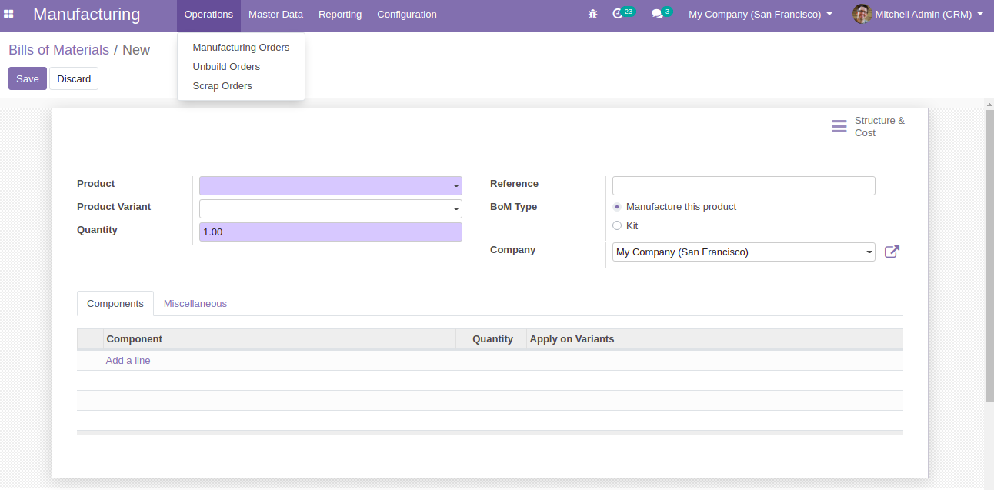Screen dimensions: 994x490
Task: Click Add a line link
Action: click(x=128, y=361)
